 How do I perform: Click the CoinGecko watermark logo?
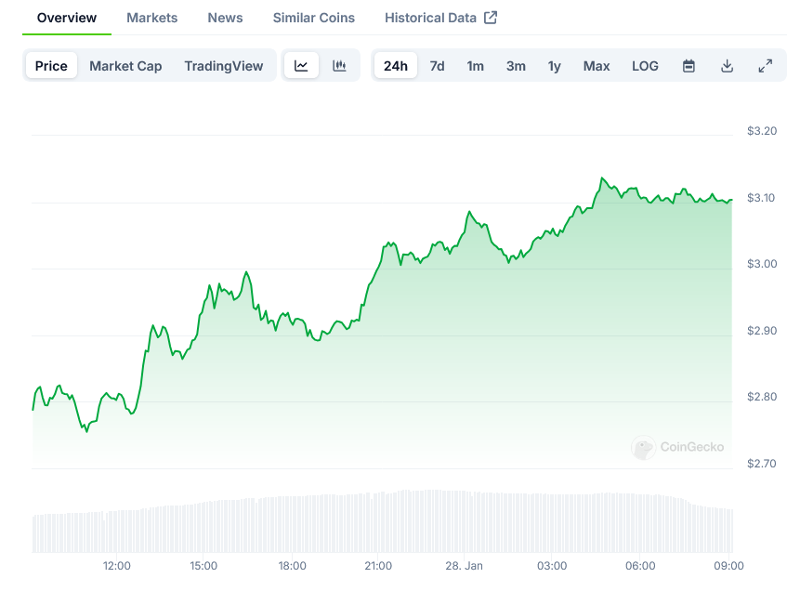(x=643, y=448)
